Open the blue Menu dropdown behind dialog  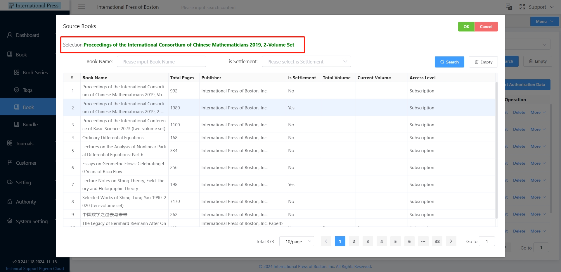click(545, 21)
